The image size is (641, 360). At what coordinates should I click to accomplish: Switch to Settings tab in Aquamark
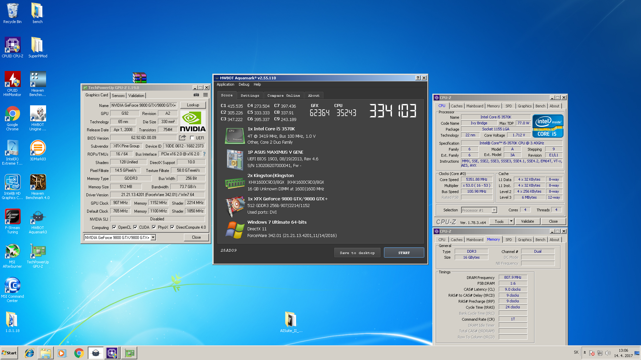250,96
